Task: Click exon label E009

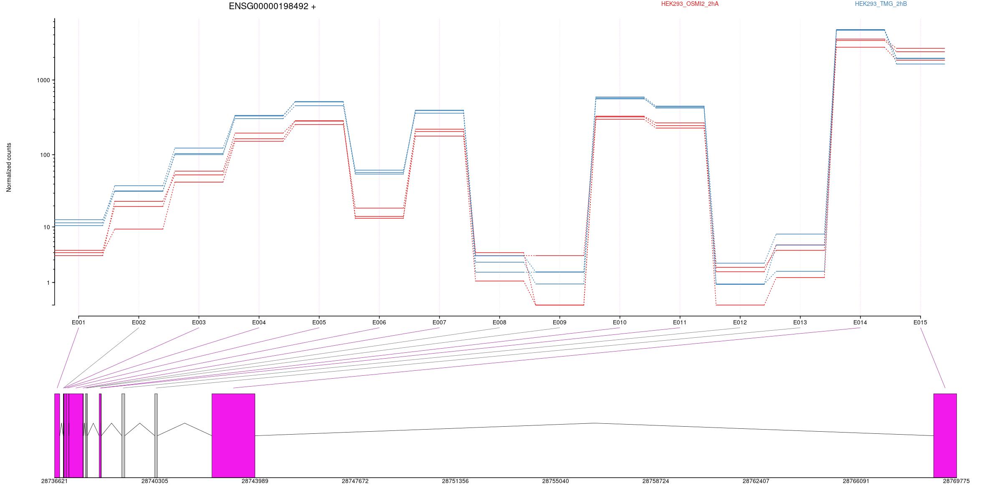Action: point(559,322)
